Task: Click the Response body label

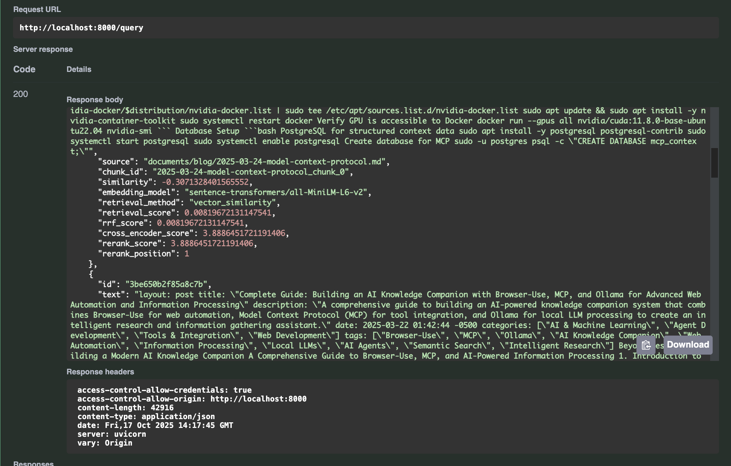Action: 95,100
